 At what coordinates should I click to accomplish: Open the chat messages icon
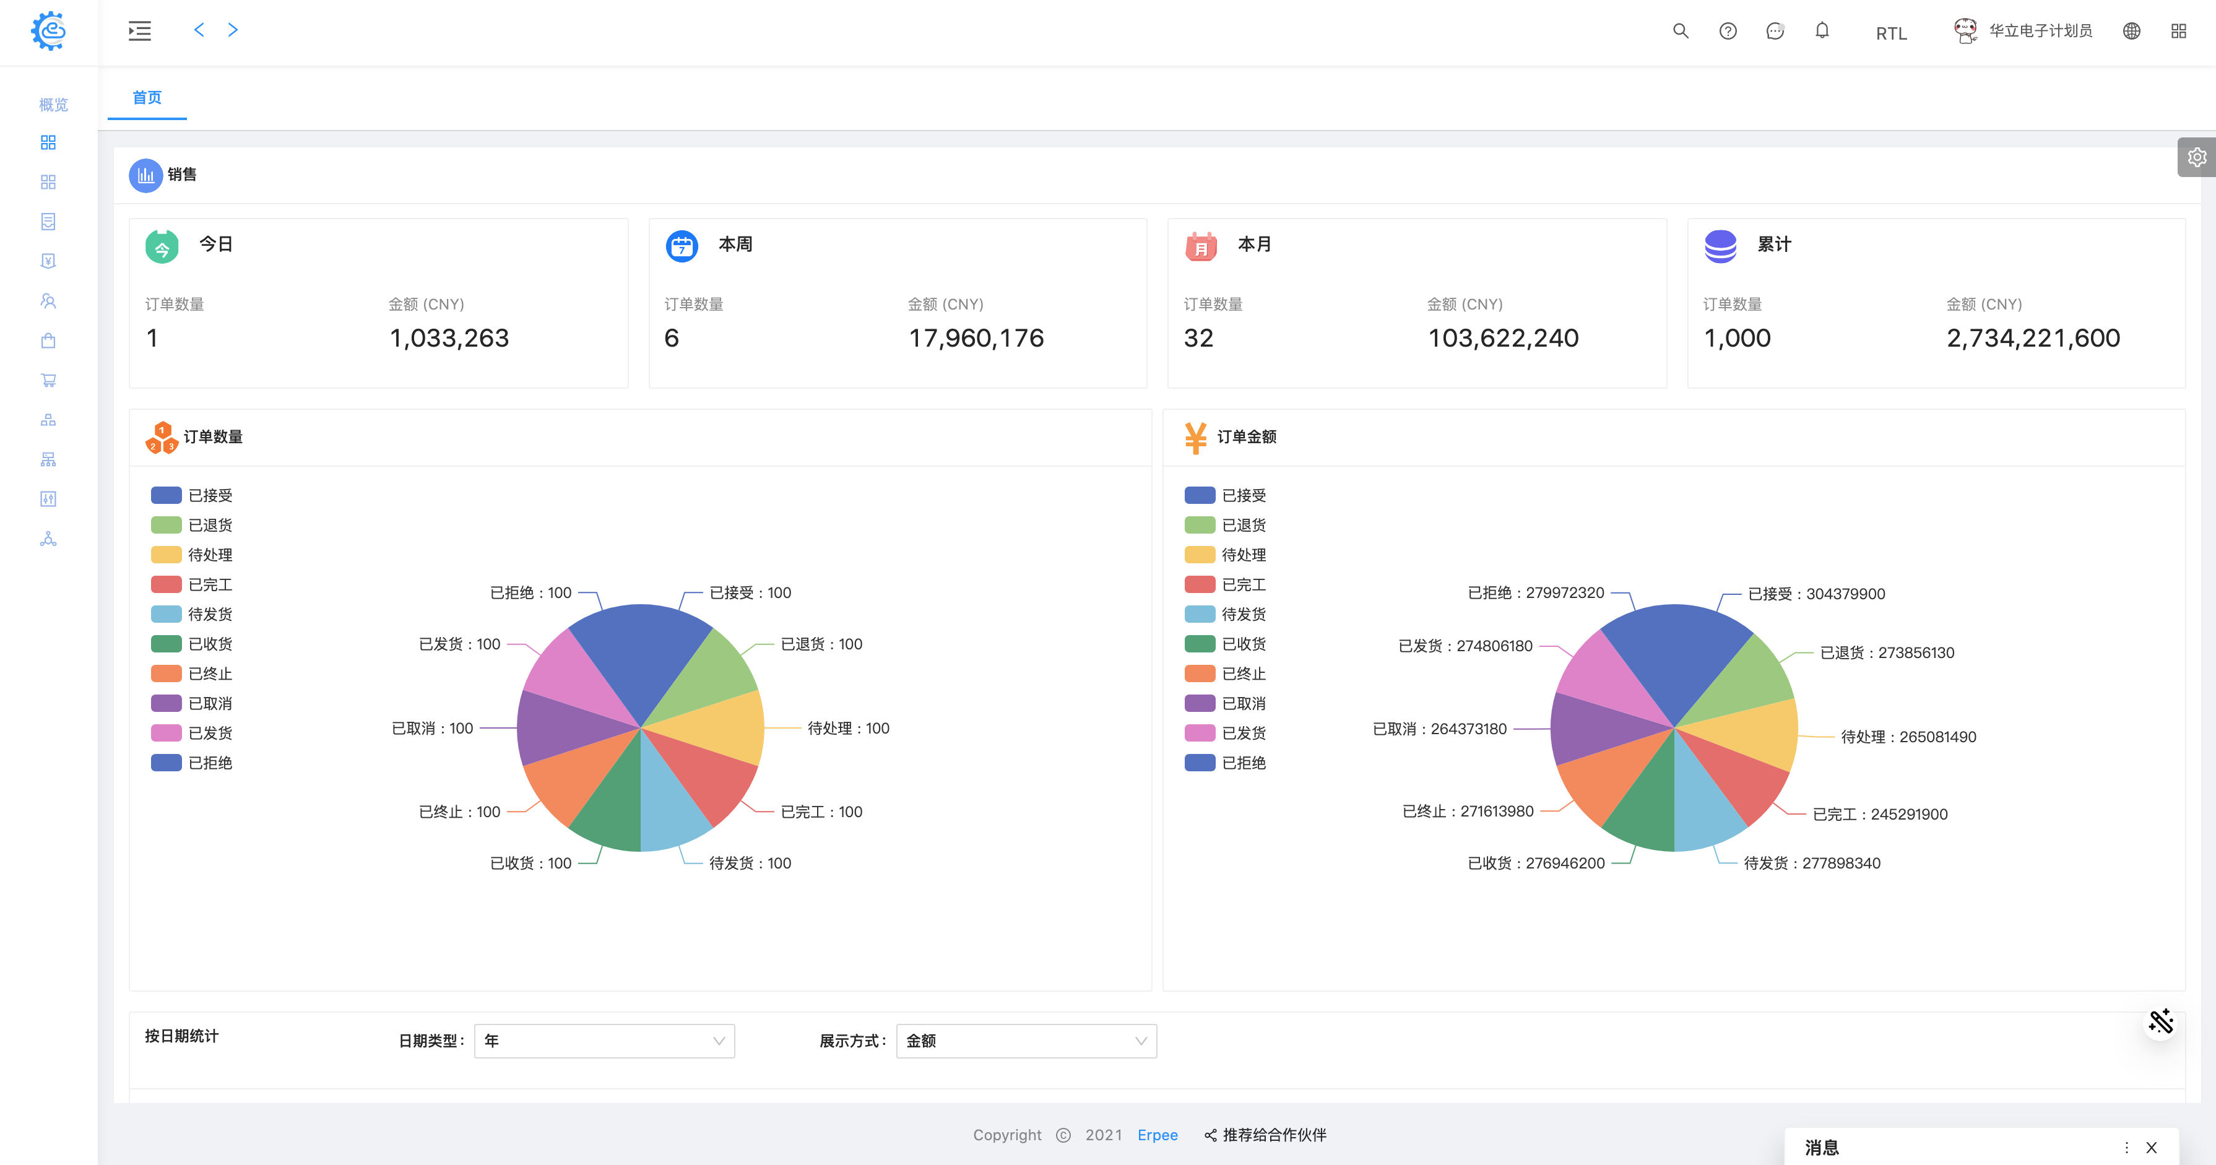(x=1775, y=32)
